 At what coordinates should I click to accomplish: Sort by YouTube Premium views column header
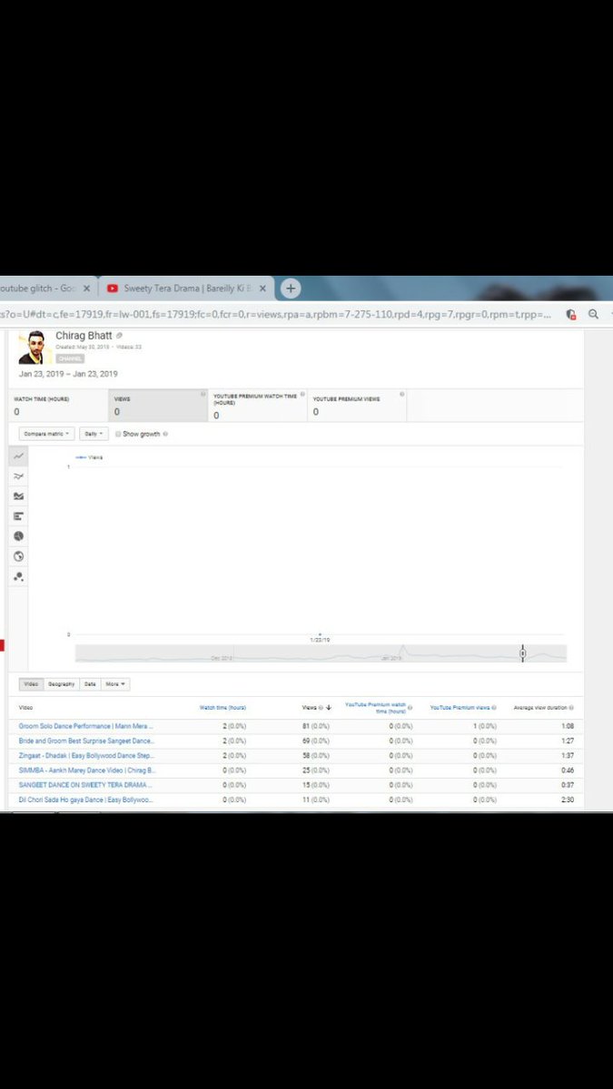pyautogui.click(x=460, y=707)
